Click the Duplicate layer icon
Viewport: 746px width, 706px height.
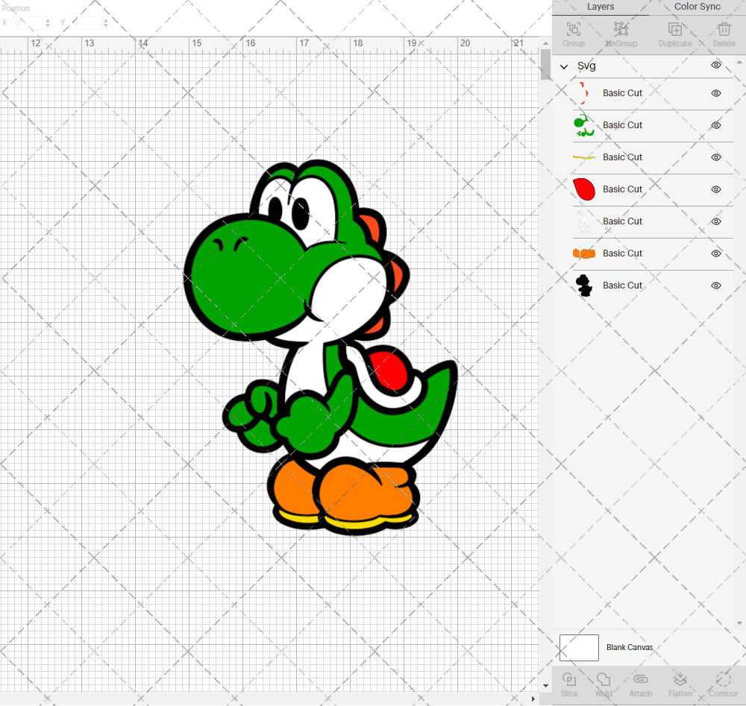[675, 34]
